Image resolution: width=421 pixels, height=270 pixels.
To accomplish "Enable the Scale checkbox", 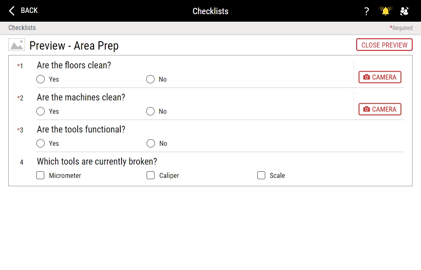I will 261,175.
